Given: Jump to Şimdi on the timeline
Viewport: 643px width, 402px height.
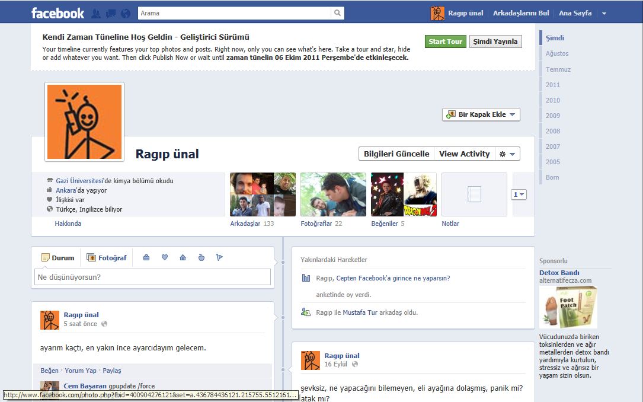Looking at the screenshot, I should pos(555,38).
